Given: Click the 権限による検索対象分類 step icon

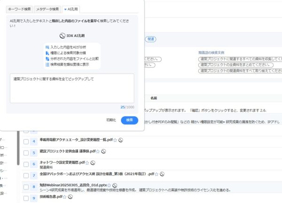Looking at the screenshot, I should tap(47, 53).
